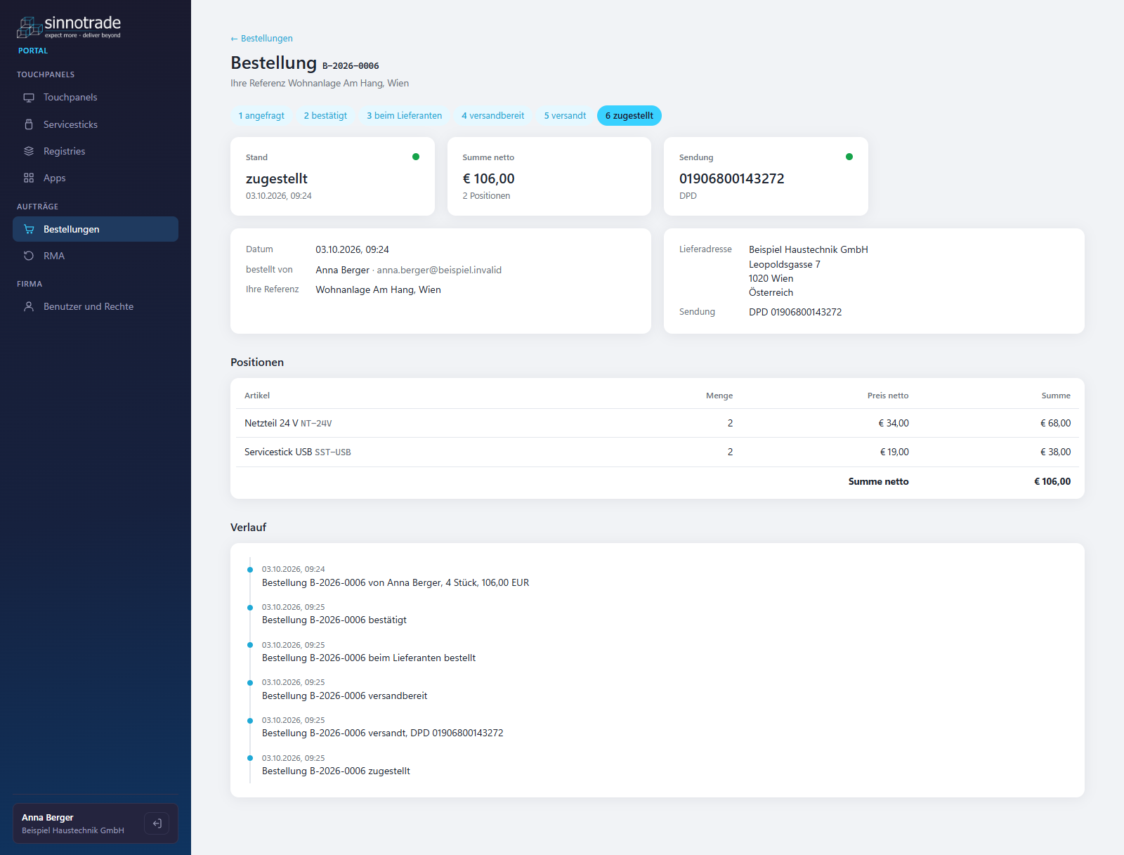Open RMA in the sidebar
1124x855 pixels.
(x=96, y=256)
